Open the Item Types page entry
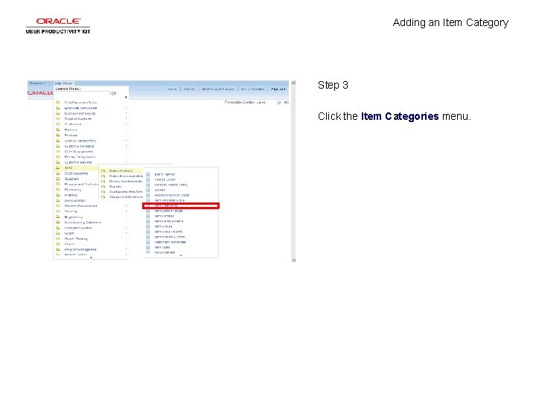 point(162,247)
